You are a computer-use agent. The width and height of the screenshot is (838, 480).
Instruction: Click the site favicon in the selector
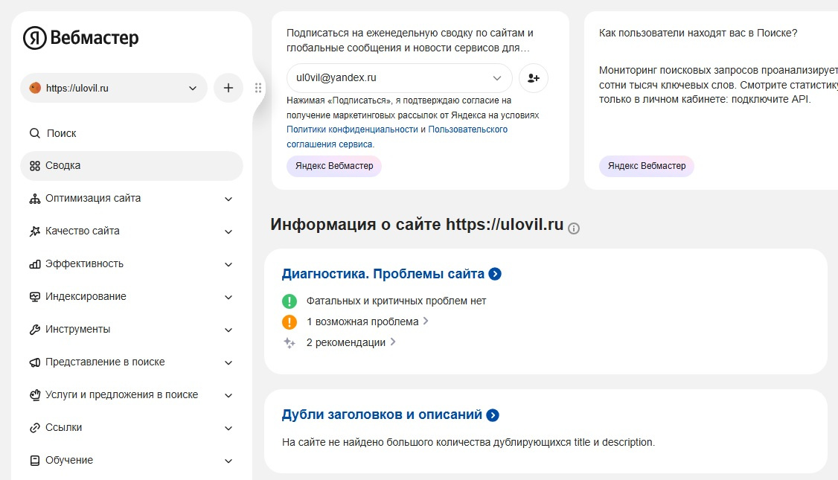(x=35, y=89)
